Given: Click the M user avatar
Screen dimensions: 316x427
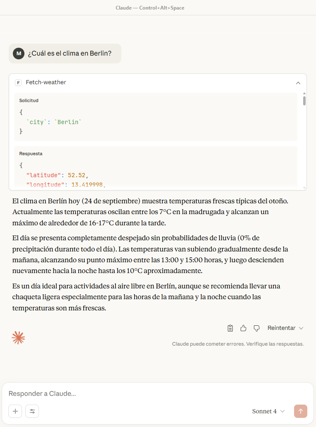Looking at the screenshot, I should 19,54.
